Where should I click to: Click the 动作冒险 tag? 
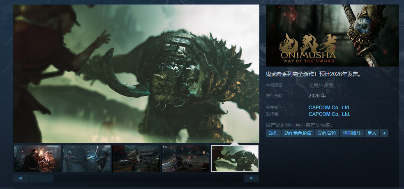click(327, 134)
